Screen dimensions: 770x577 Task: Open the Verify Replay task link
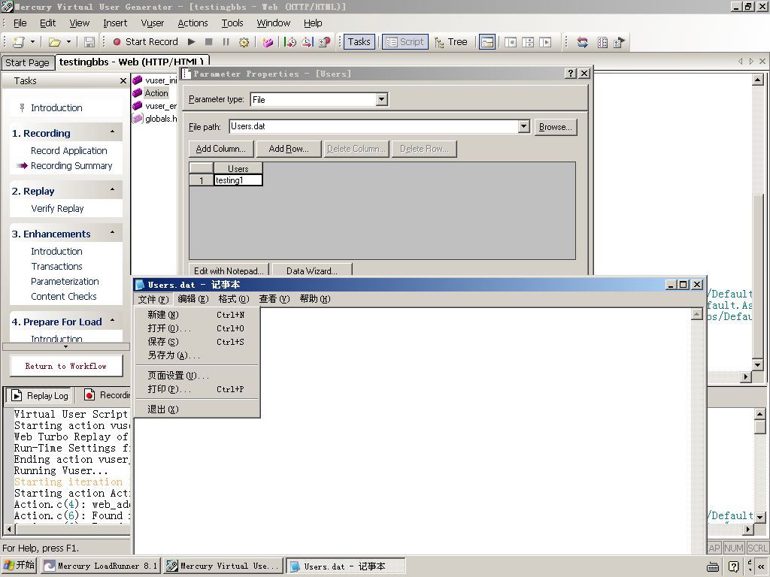point(57,209)
